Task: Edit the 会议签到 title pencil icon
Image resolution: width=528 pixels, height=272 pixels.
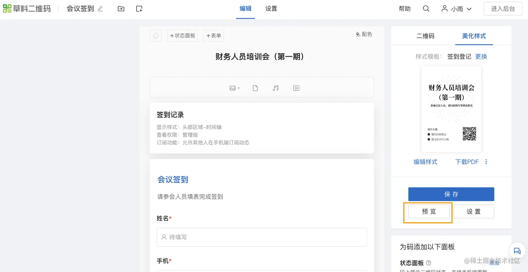Action: [100, 9]
